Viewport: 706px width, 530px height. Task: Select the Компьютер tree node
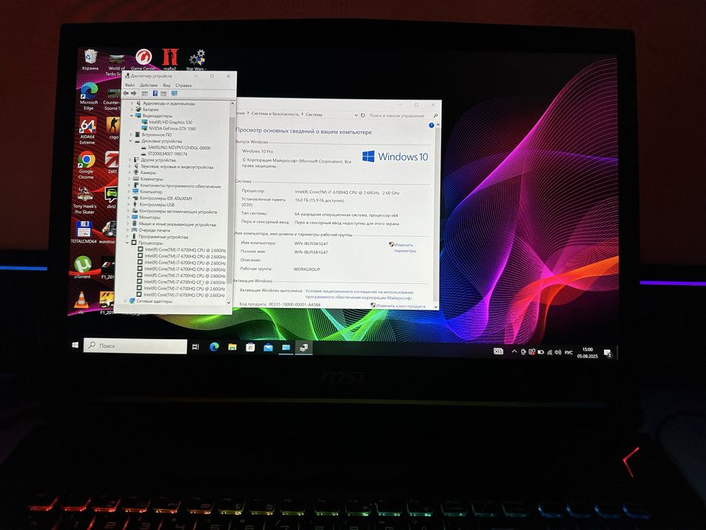coord(146,192)
